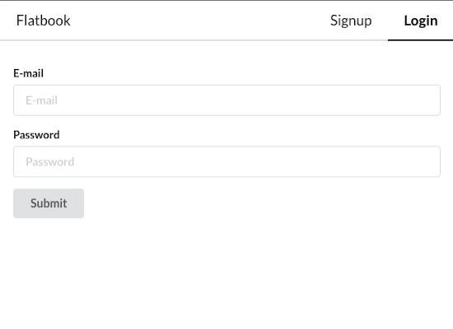Image resolution: width=453 pixels, height=329 pixels.
Task: Submit the login form
Action: pos(49,203)
